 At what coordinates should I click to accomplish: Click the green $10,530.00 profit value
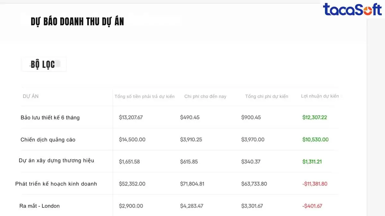tap(315, 140)
